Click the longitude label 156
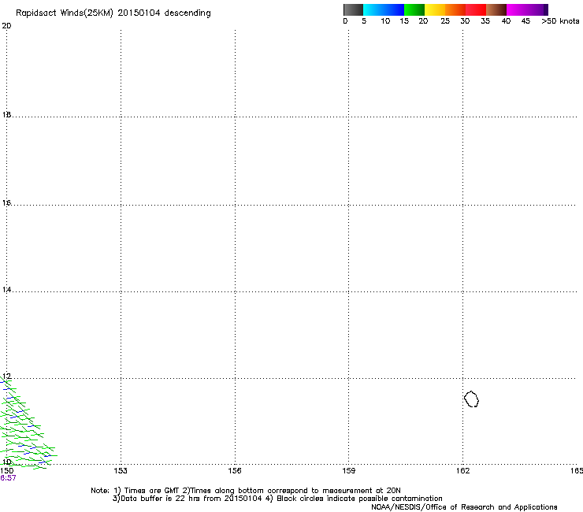This screenshot has height=512, width=583. coord(235,471)
